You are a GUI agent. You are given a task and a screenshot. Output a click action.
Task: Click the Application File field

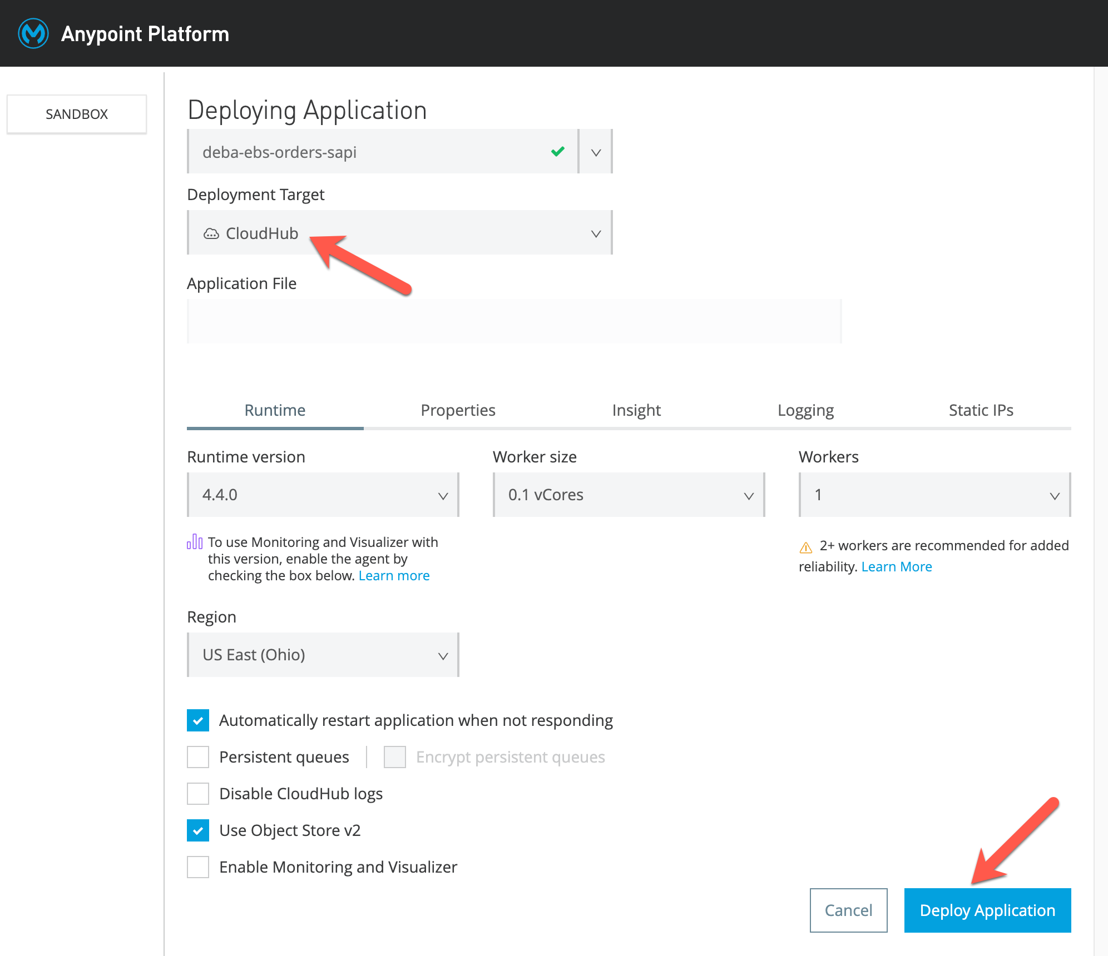point(515,321)
